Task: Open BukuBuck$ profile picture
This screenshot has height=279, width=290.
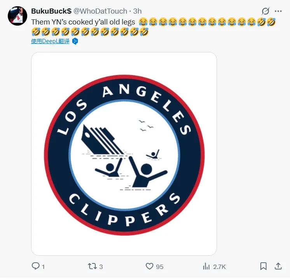Action: pyautogui.click(x=17, y=16)
